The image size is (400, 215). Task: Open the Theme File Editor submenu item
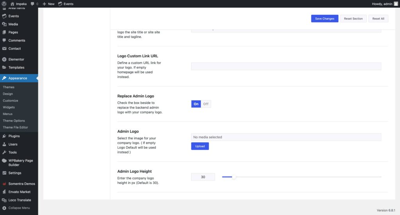pyautogui.click(x=15, y=127)
